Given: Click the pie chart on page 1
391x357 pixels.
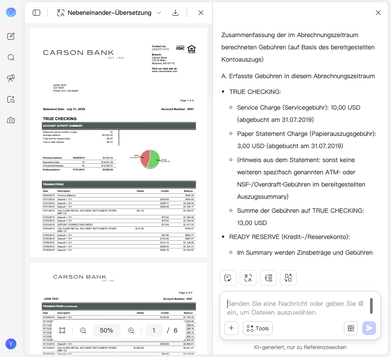Looking at the screenshot, I should (x=150, y=159).
